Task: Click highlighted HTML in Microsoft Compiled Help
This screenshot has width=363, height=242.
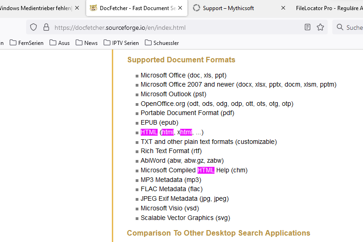Action: pos(206,170)
